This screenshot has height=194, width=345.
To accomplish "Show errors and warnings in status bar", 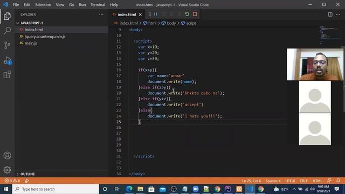I will point(12,181).
